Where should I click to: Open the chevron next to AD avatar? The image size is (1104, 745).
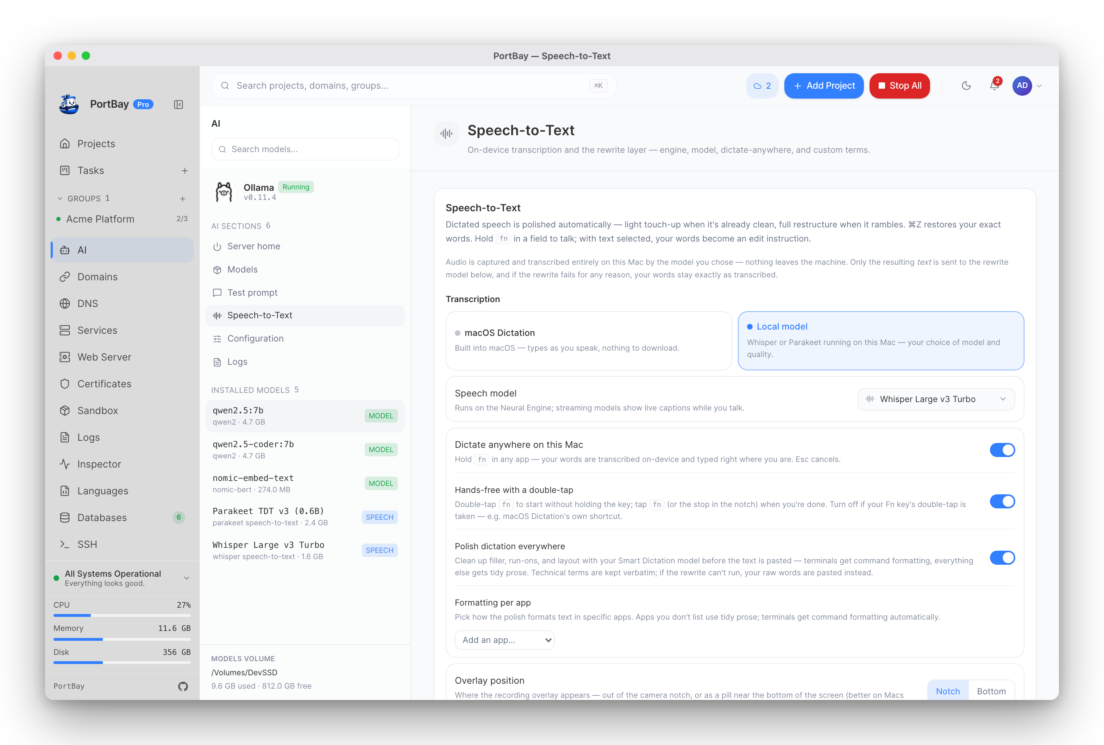pyautogui.click(x=1039, y=86)
